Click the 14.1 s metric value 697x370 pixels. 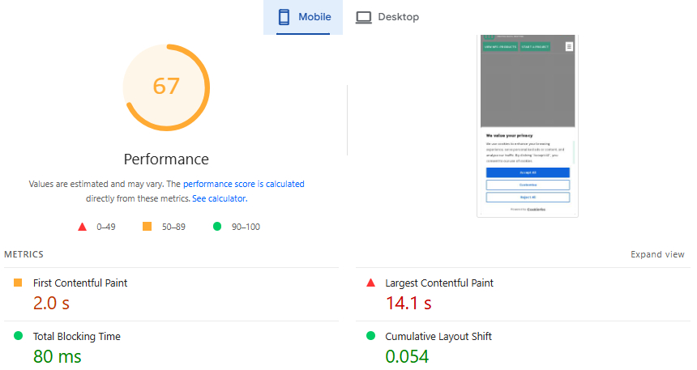[x=408, y=304]
